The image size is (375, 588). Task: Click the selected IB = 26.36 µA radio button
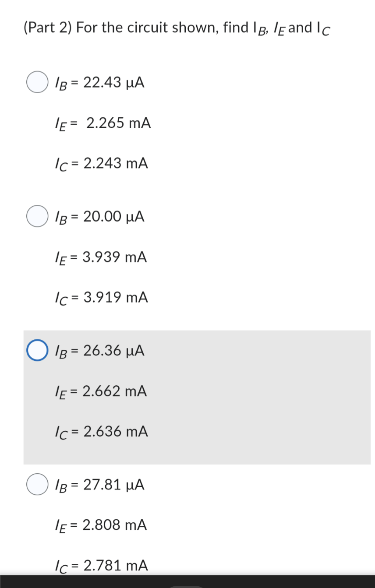click(x=37, y=350)
